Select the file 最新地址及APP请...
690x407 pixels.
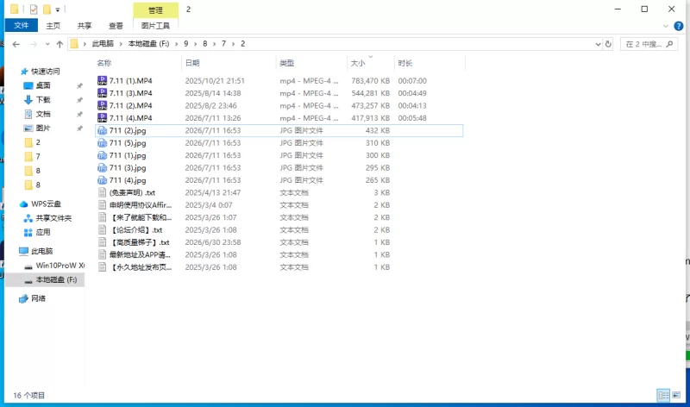[140, 254]
